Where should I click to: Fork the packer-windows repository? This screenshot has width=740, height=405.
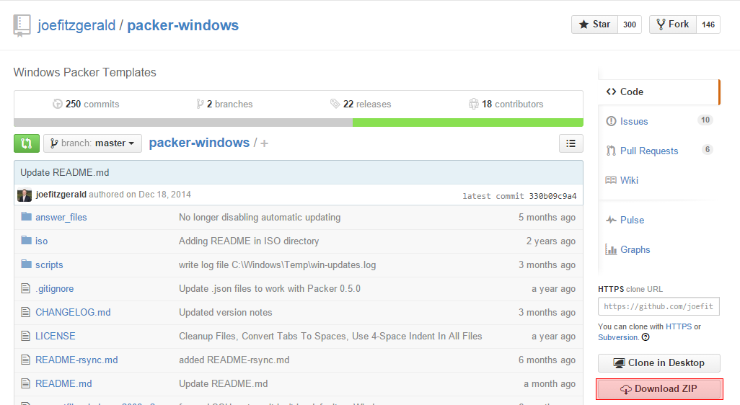pyautogui.click(x=672, y=25)
